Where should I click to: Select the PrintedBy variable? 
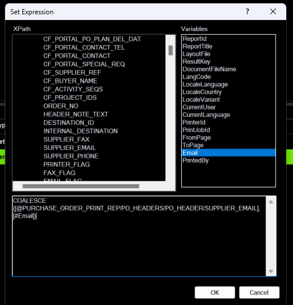229,160
